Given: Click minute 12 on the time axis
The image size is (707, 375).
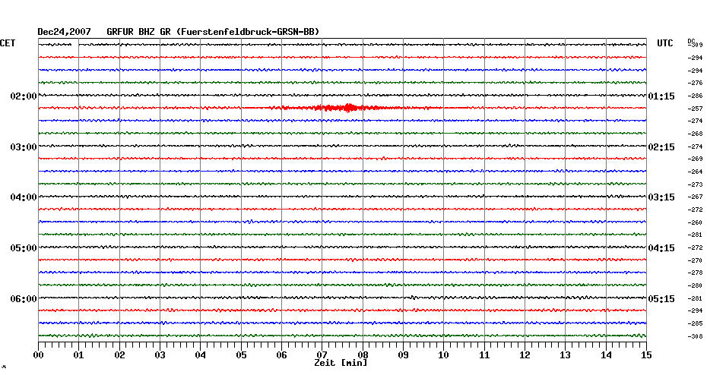Looking at the screenshot, I should pos(525,355).
